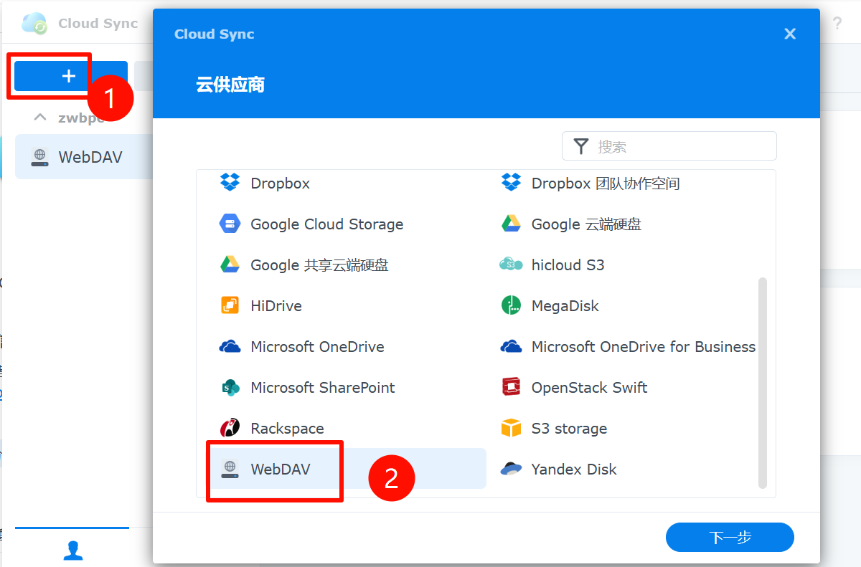Click the provider list scrollbar
The height and width of the screenshot is (567, 861).
763,381
